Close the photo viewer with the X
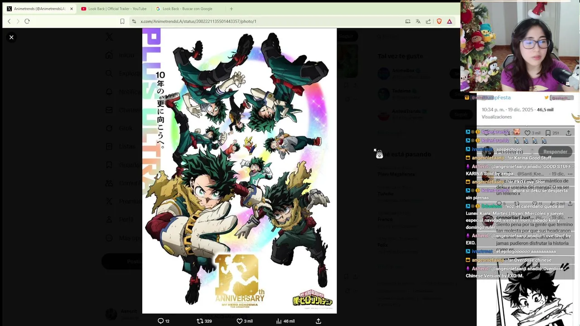 11,37
